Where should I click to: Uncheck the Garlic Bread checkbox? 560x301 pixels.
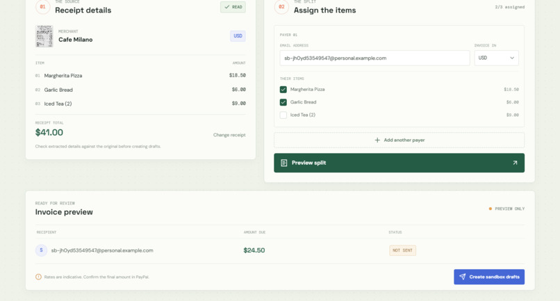[283, 102]
